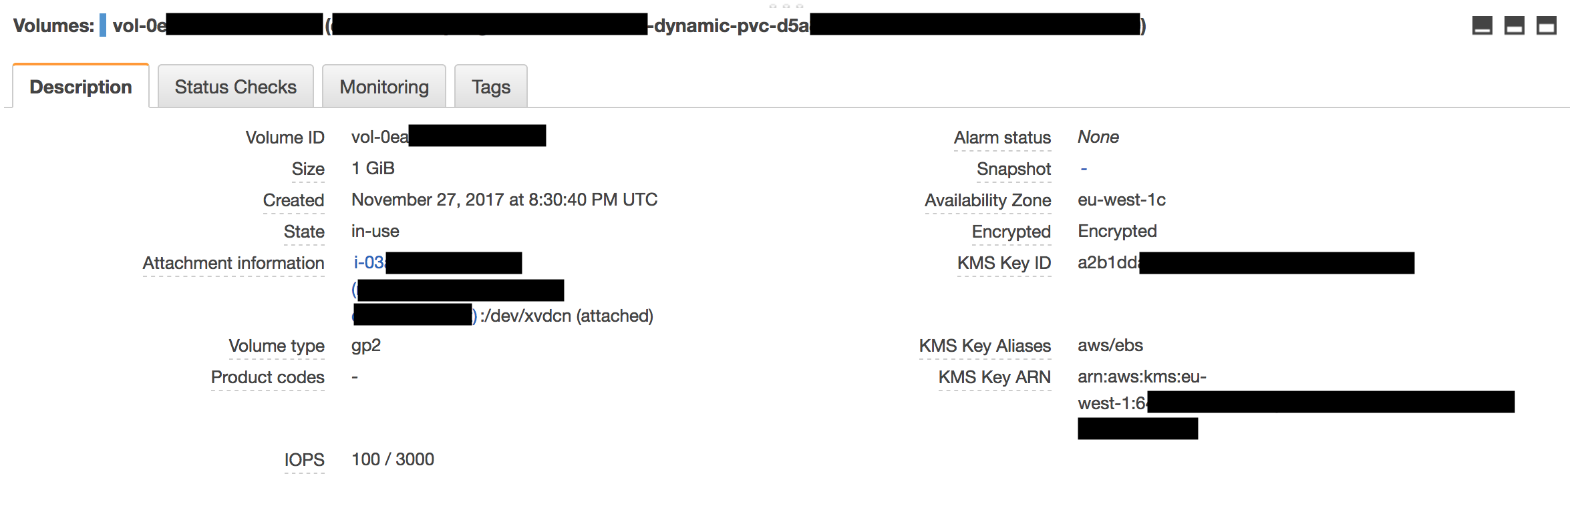Click the Snapshot dash value link
The width and height of the screenshot is (1578, 514).
(1084, 169)
